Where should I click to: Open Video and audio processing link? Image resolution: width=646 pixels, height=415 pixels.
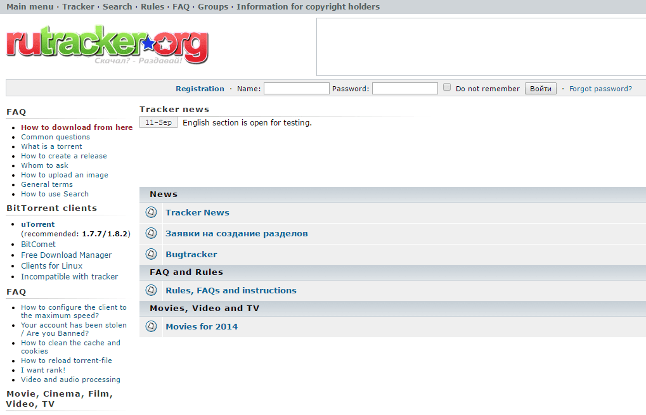(70, 379)
